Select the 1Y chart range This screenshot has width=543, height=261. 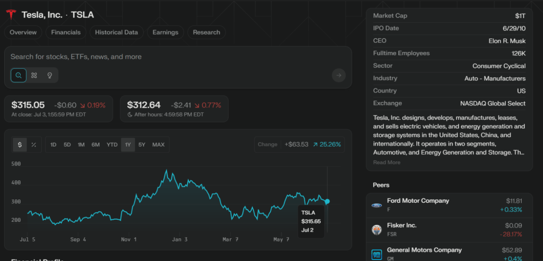point(127,145)
